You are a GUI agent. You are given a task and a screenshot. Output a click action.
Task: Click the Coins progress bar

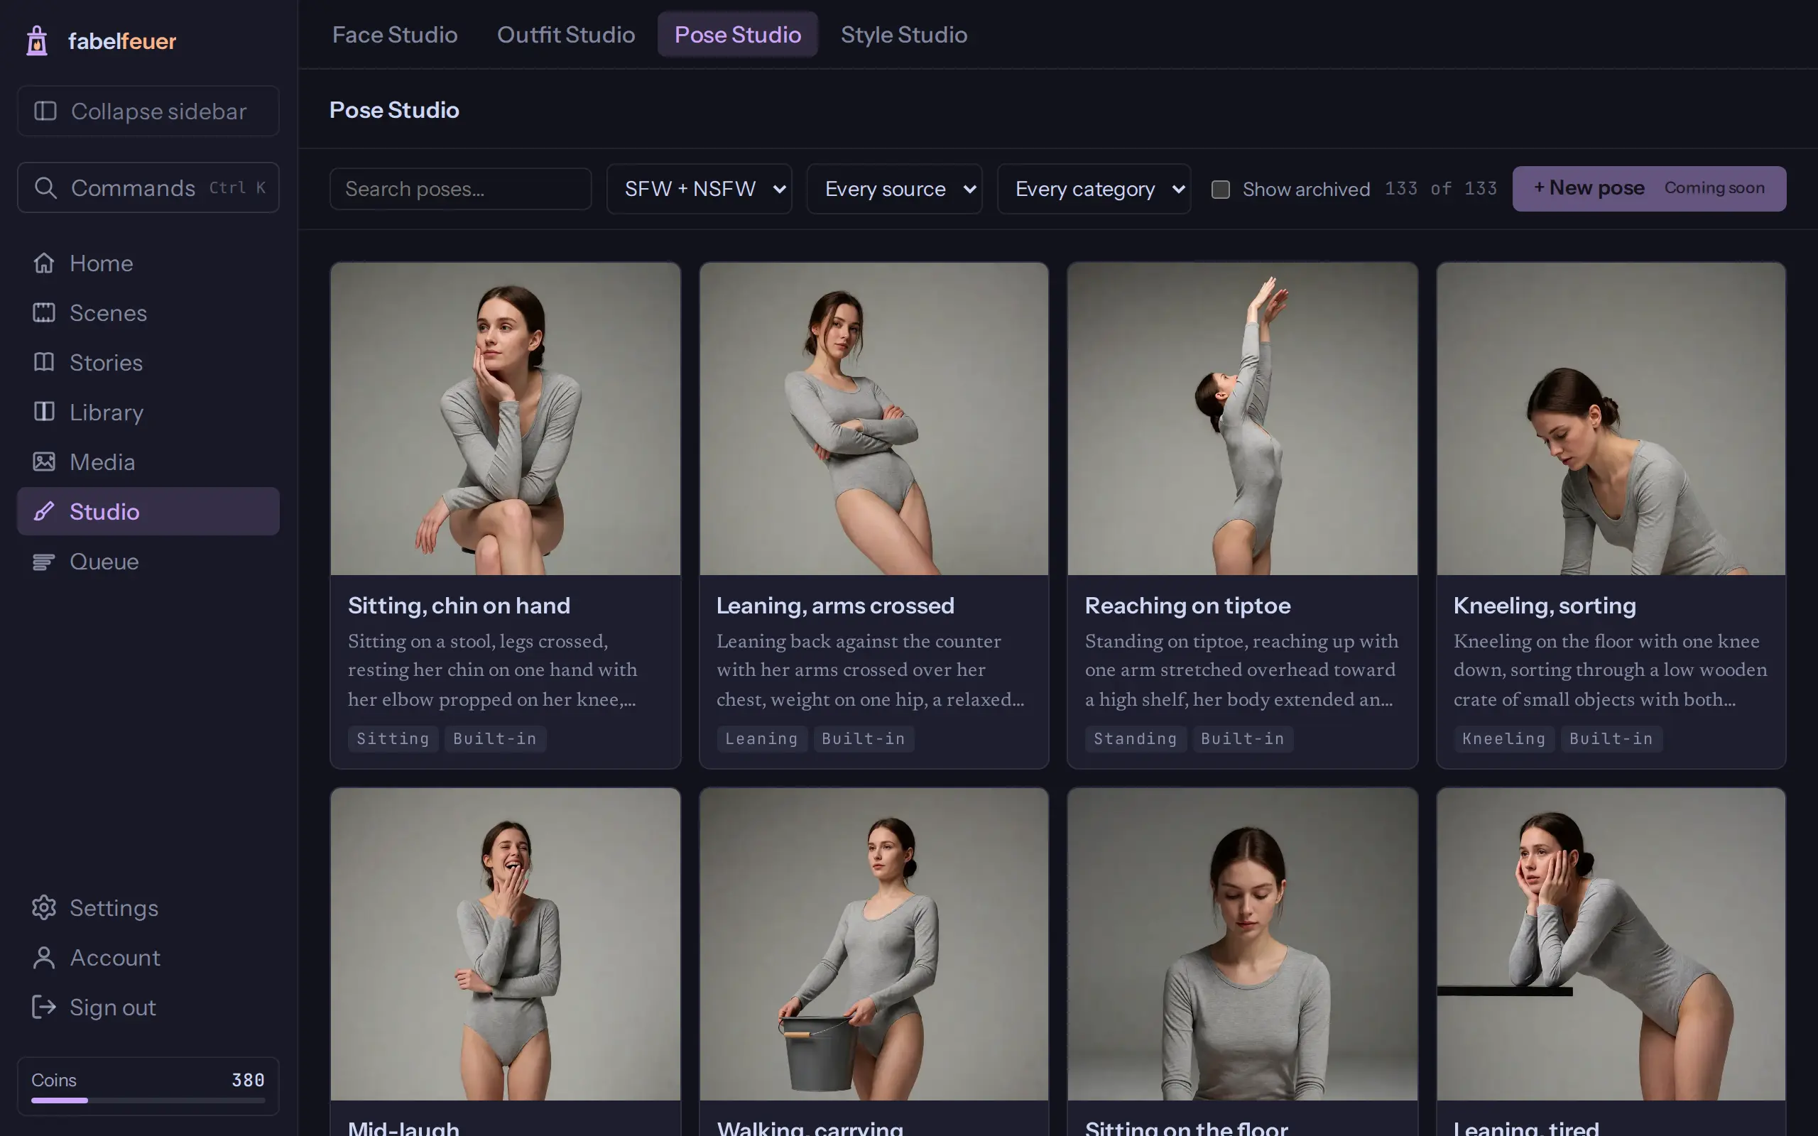click(148, 1100)
